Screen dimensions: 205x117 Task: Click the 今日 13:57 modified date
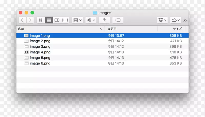point(116,35)
